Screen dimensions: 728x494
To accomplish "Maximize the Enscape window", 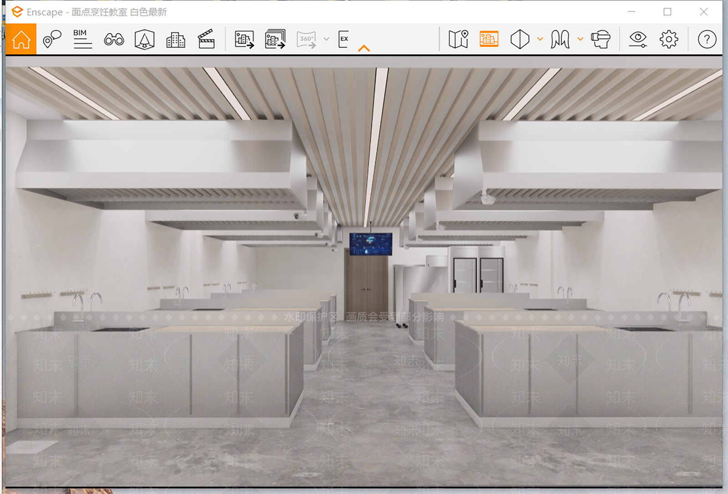I will (667, 12).
